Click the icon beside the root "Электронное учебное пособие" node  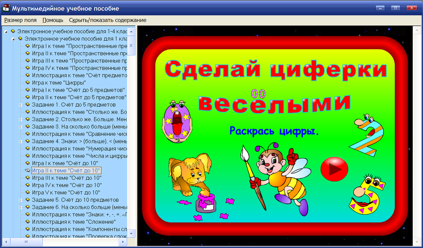click(x=13, y=31)
